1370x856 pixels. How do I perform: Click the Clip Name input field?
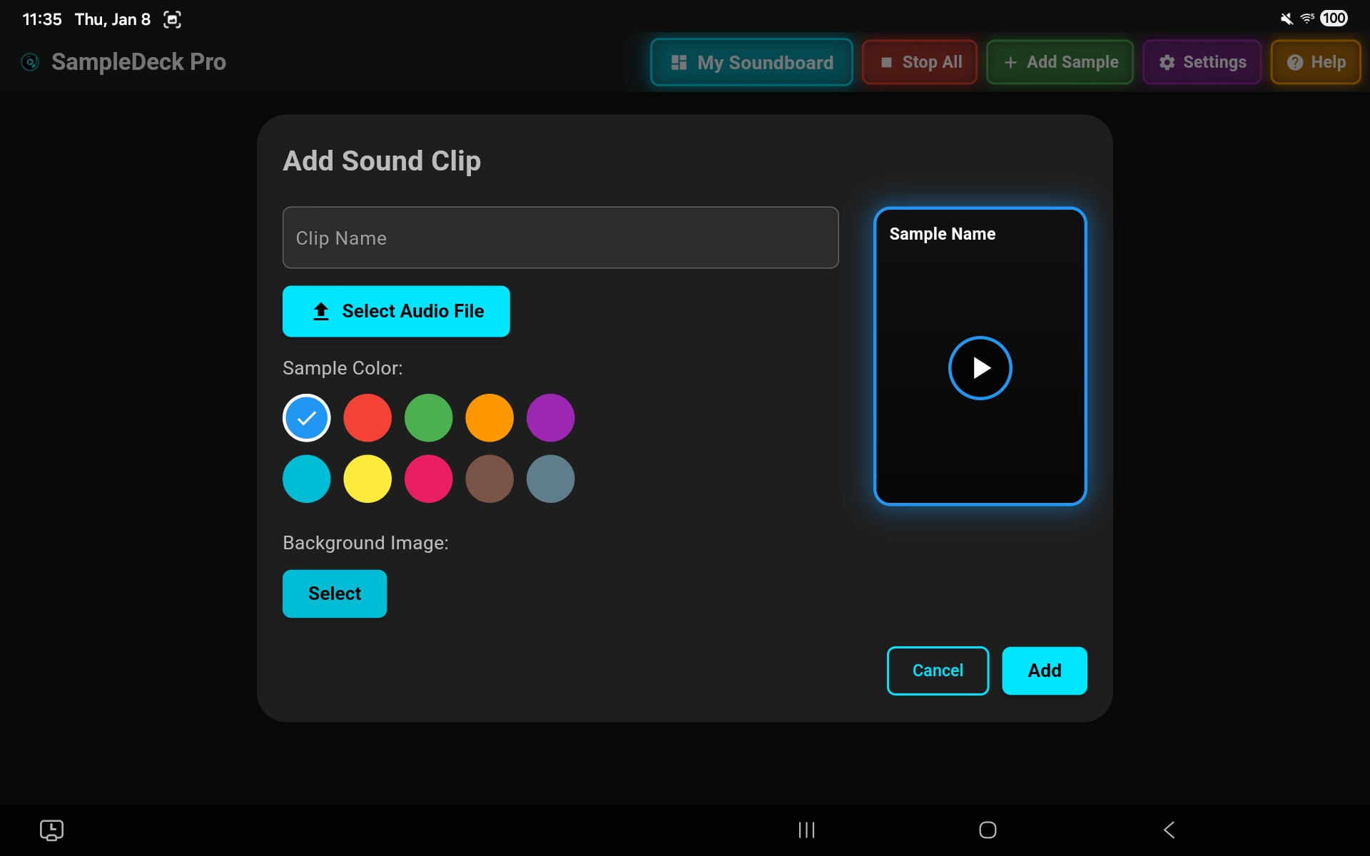pos(561,238)
